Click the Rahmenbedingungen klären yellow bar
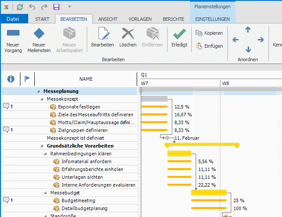Viewport: 282px width, 217px height. coord(179,154)
